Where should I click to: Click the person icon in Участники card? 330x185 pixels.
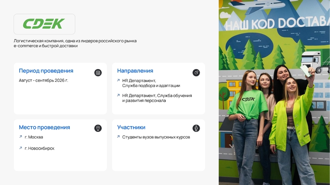196,128
